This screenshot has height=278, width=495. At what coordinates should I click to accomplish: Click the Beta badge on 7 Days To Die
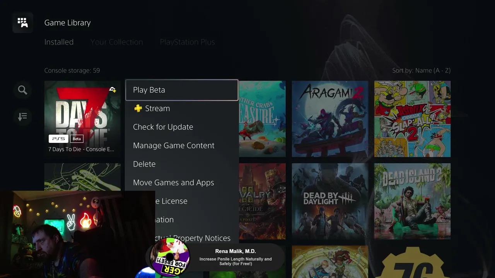[x=77, y=139]
